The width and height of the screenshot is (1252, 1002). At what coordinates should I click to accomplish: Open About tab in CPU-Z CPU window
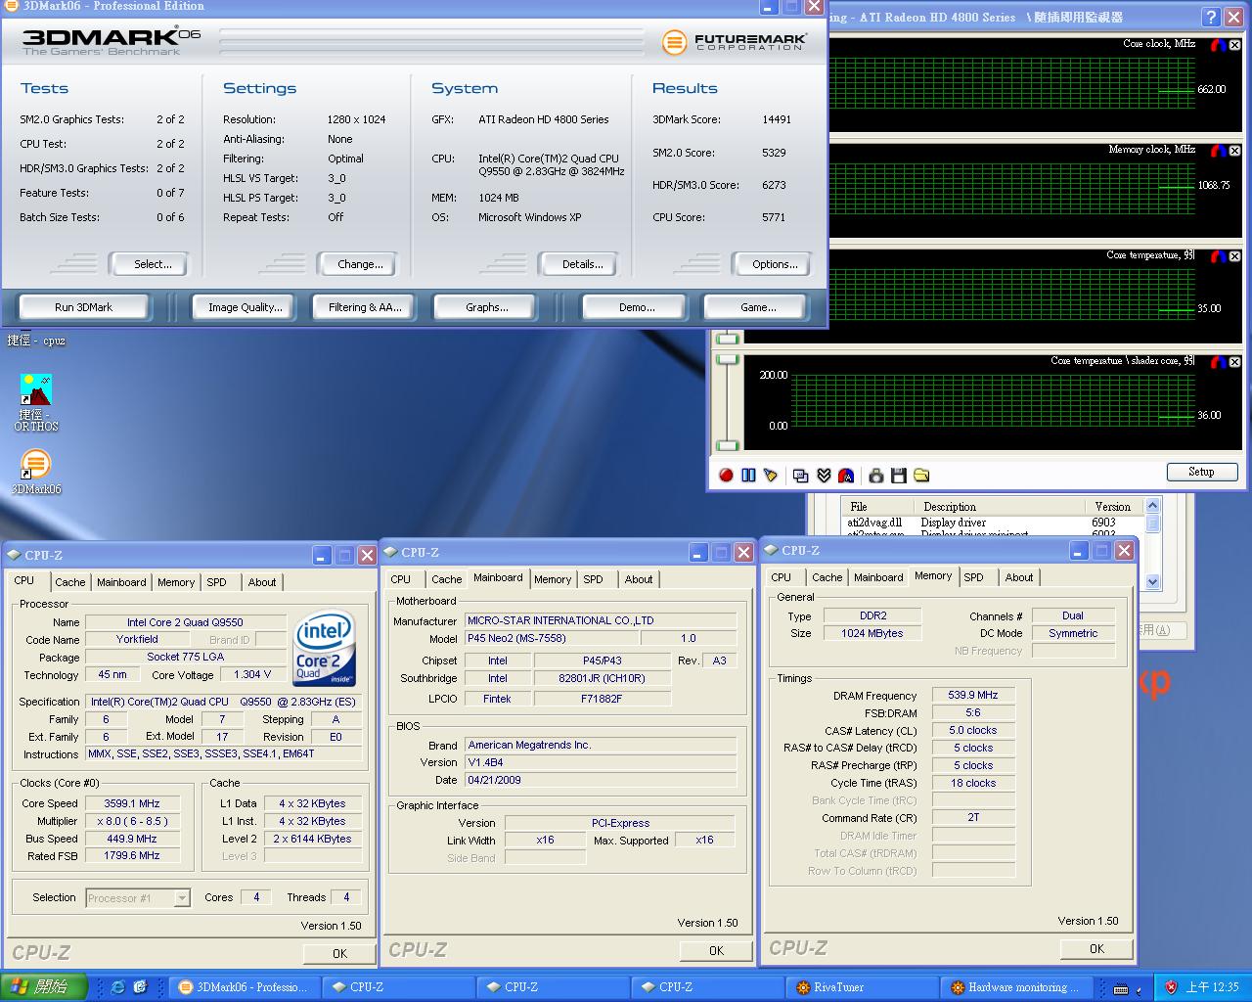pyautogui.click(x=261, y=582)
